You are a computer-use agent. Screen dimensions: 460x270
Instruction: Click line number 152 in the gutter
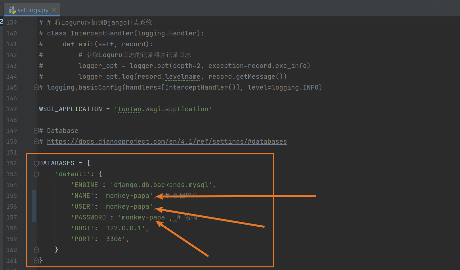click(11, 163)
